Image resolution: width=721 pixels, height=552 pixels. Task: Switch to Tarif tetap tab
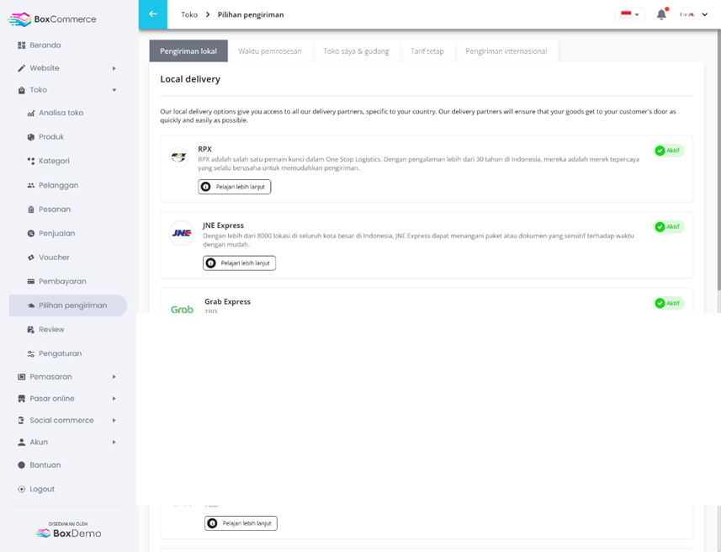click(x=427, y=51)
